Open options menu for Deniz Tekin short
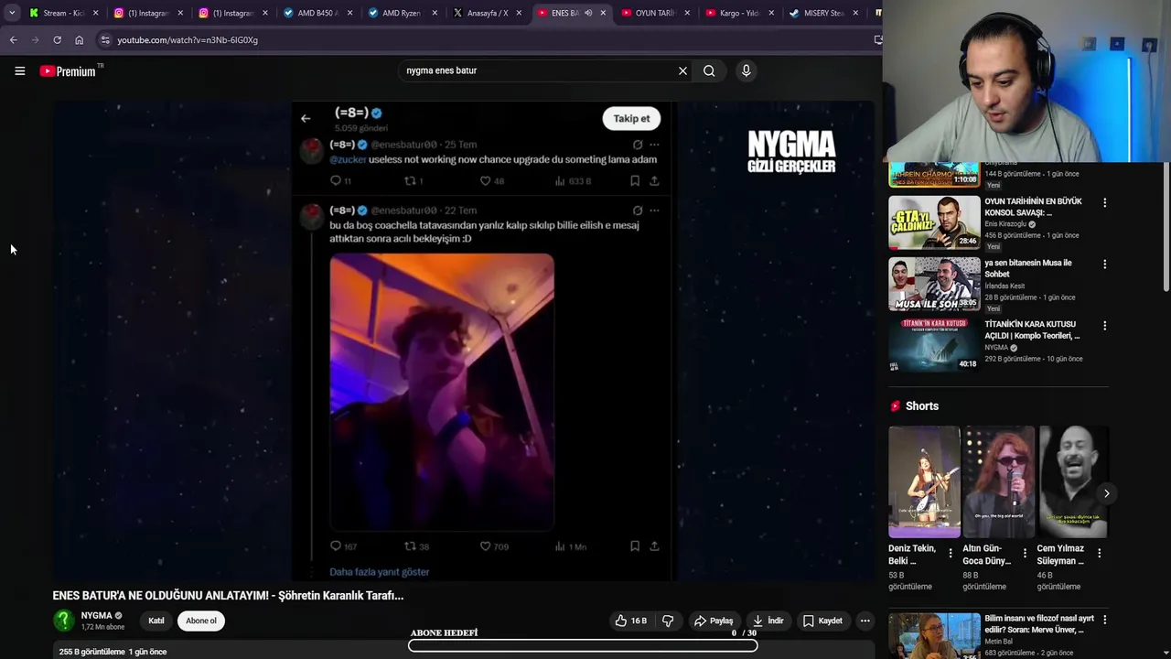 (x=950, y=553)
